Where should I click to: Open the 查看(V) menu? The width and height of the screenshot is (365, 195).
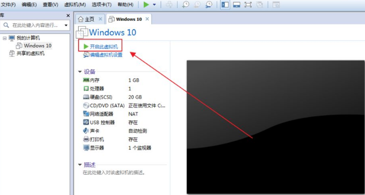click(x=50, y=4)
